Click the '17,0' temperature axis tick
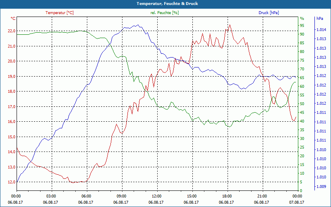Screen dimensions: 331x207 12,106
